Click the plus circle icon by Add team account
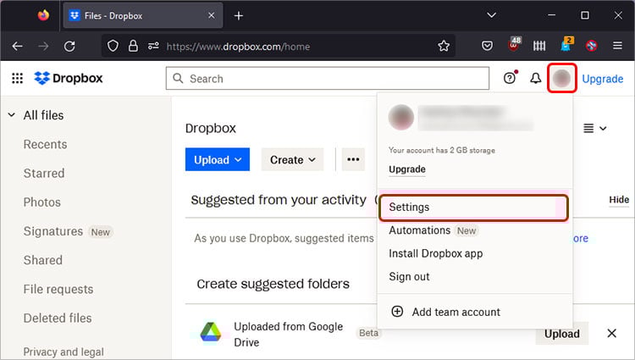 tap(397, 312)
